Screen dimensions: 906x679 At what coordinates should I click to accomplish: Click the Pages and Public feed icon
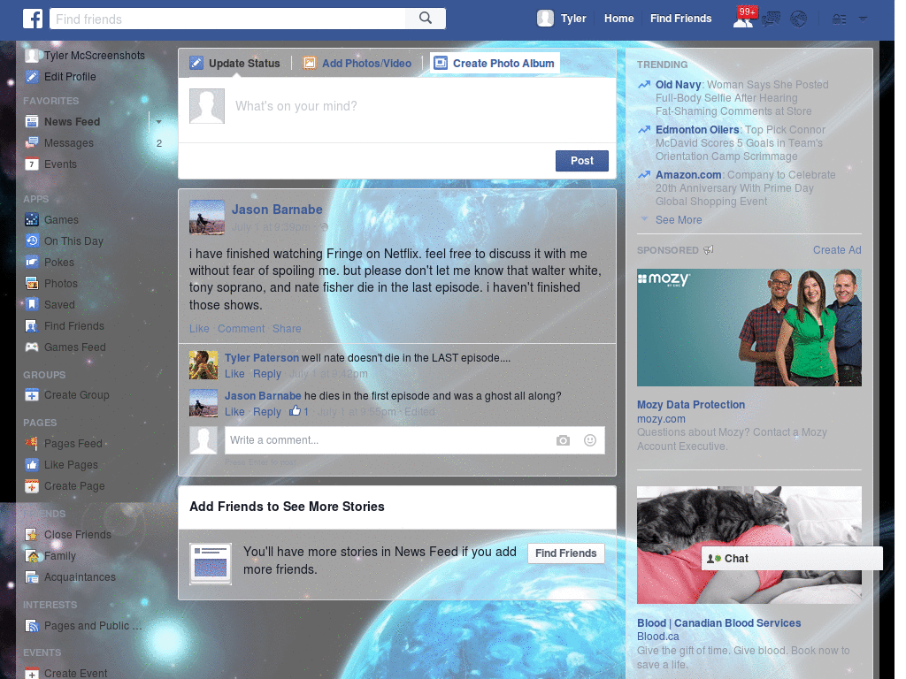32,625
